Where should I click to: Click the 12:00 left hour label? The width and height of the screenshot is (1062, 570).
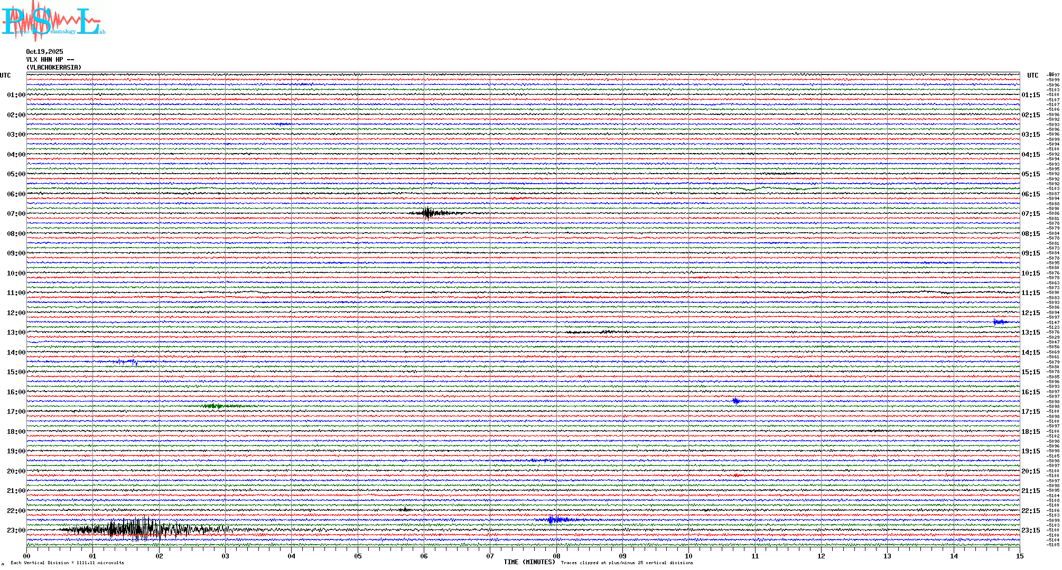tap(16, 313)
